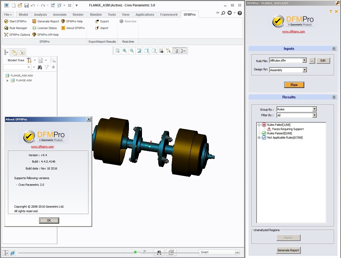Create a new file in quick access toolbar

(14, 5)
